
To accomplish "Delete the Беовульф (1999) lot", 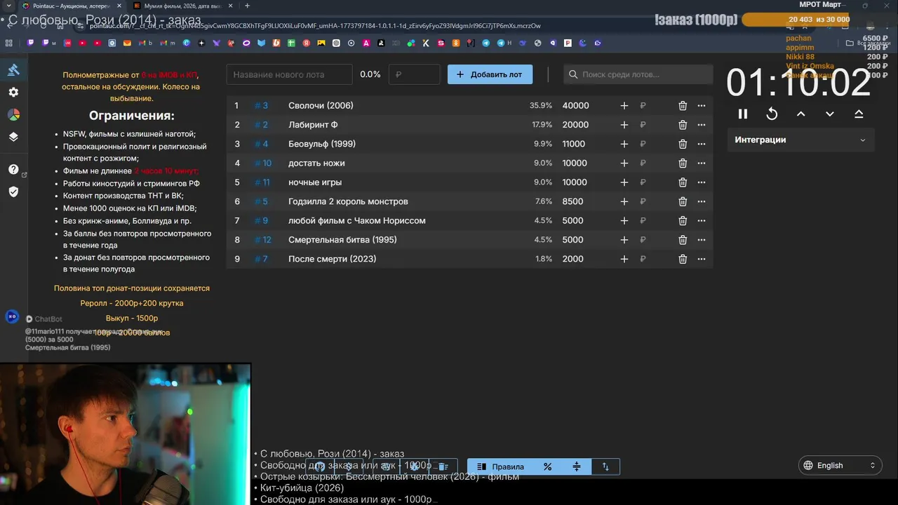I will (683, 144).
